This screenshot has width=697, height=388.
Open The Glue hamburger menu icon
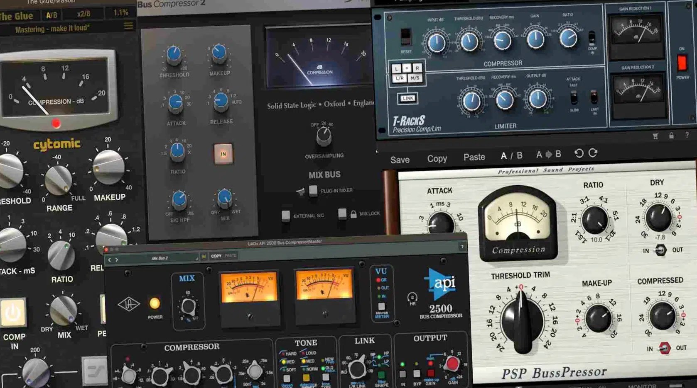click(x=128, y=26)
